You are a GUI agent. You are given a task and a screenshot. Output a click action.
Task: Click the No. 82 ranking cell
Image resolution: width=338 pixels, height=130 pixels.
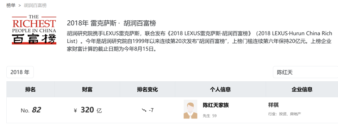tap(31, 110)
